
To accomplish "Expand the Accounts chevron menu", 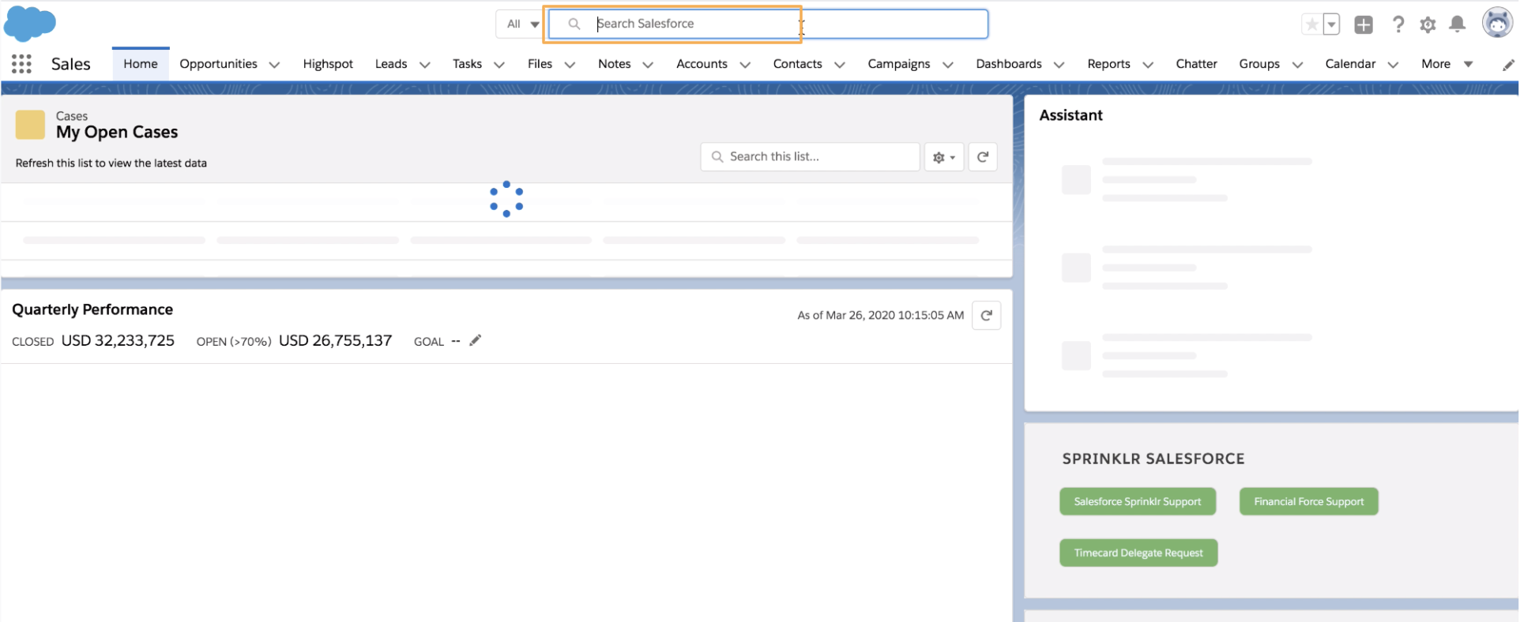I will pos(744,65).
